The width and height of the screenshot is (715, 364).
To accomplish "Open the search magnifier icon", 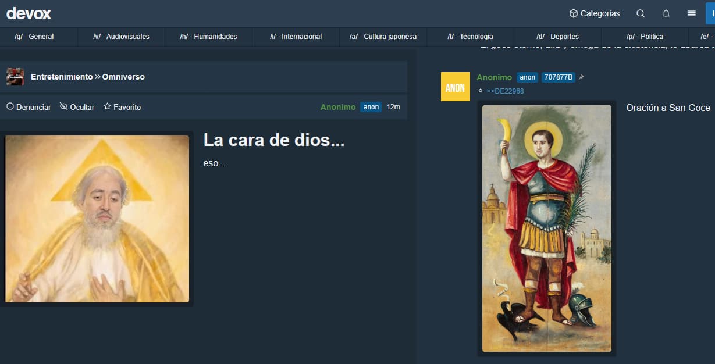I will point(641,13).
